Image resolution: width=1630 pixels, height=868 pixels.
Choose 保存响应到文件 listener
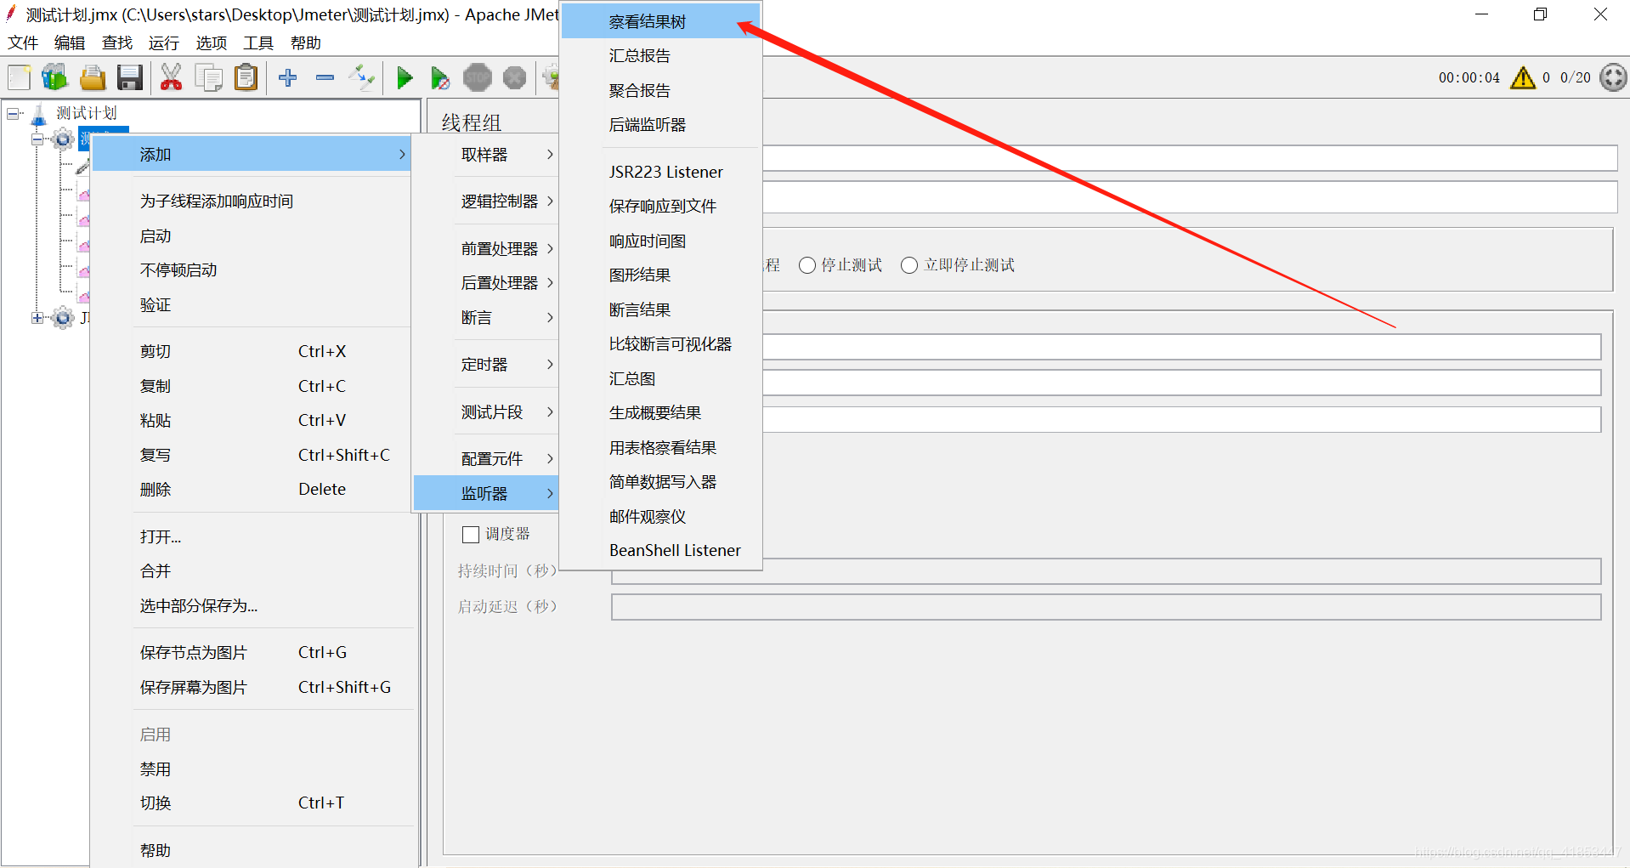661,207
